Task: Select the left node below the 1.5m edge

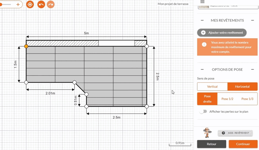Action: (26, 82)
